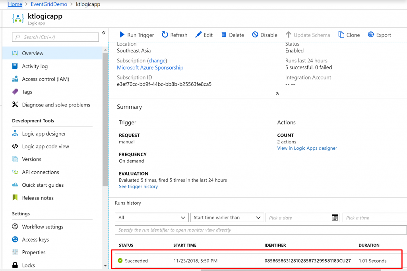Click the 1.01 Seconds duration cell
The height and width of the screenshot is (271, 407).
coord(372,261)
